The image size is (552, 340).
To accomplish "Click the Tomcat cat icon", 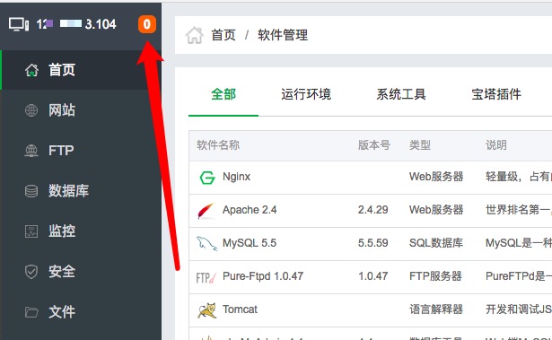I will tap(207, 310).
